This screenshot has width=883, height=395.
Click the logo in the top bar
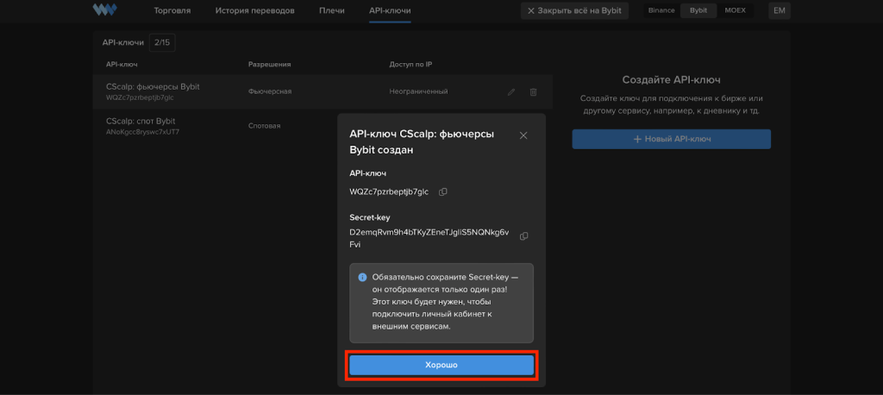pyautogui.click(x=104, y=11)
